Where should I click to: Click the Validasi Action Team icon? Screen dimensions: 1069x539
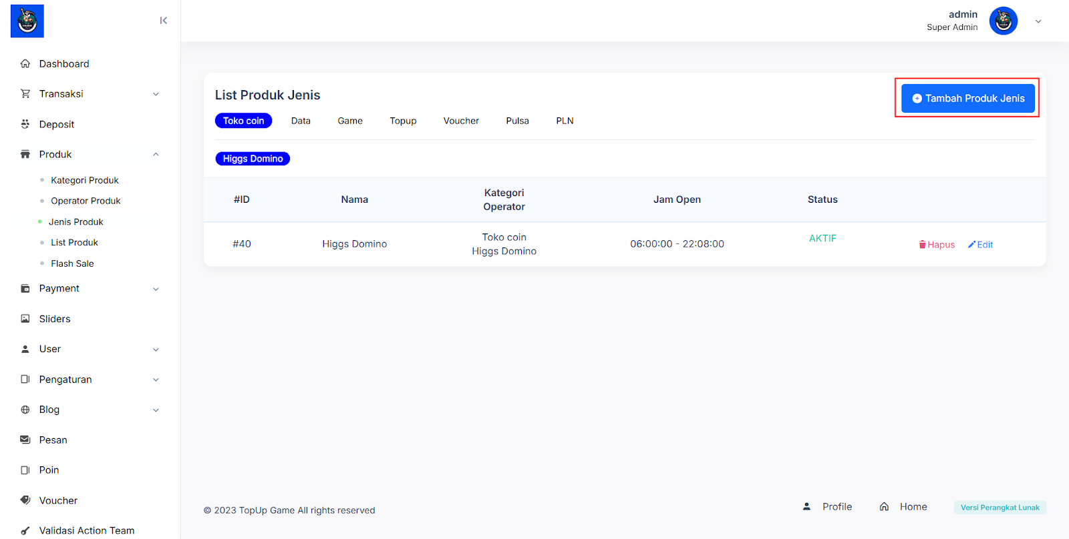tap(25, 530)
